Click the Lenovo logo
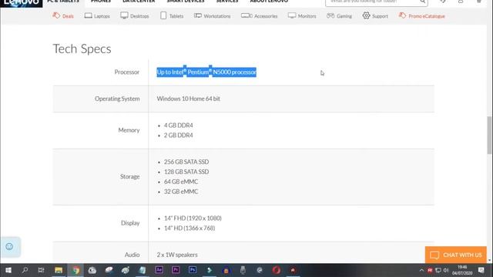Viewport: 493px width, 277px height. pyautogui.click(x=22, y=3)
